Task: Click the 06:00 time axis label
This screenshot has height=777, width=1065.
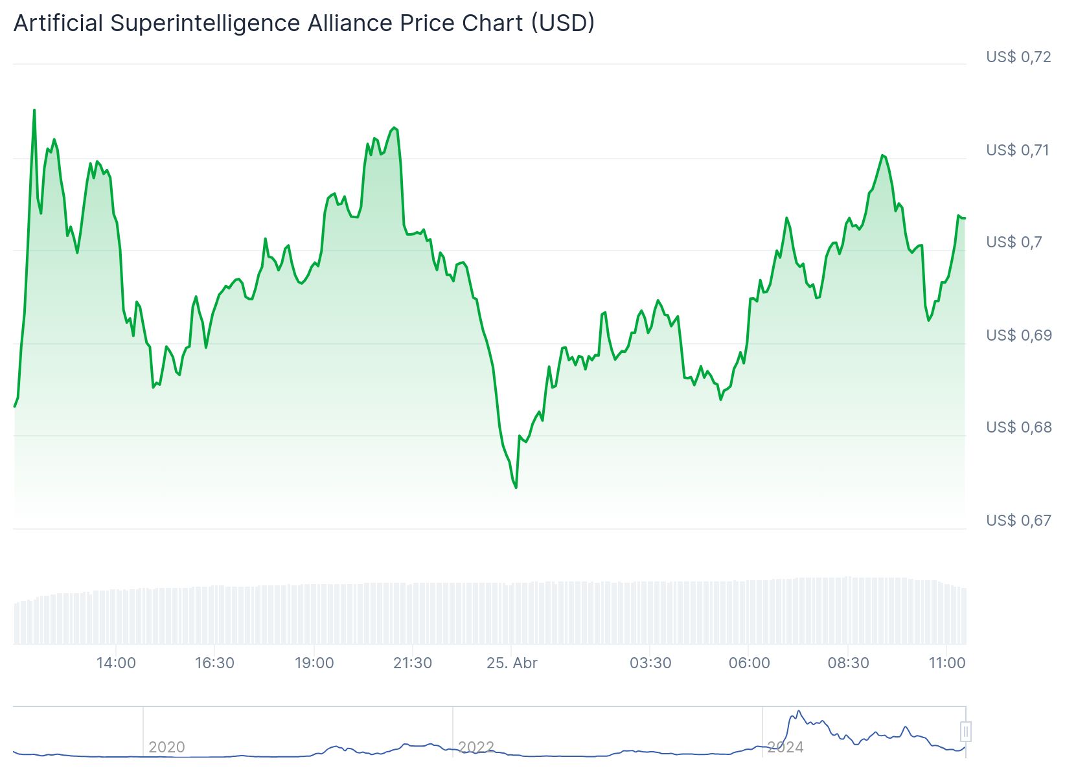Action: (750, 663)
